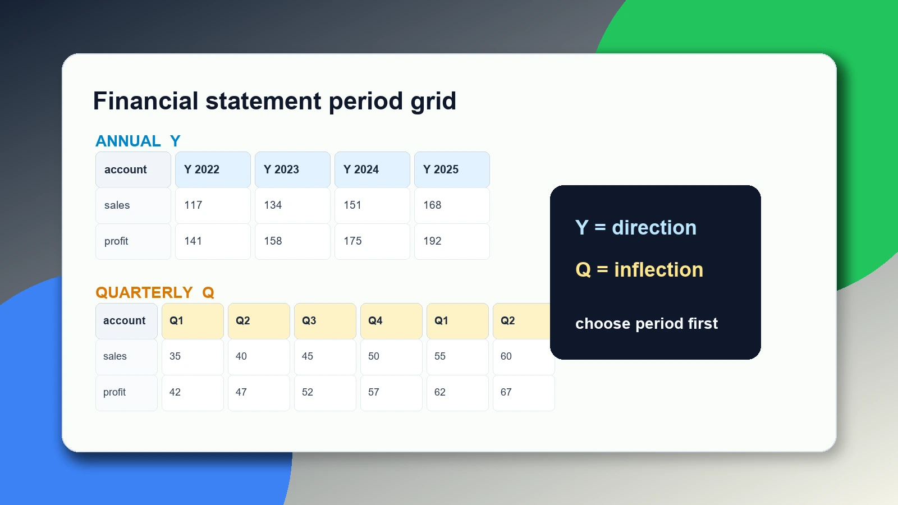Click the quarterly Q3 column header
Viewport: 898px width, 505px height.
coord(325,321)
